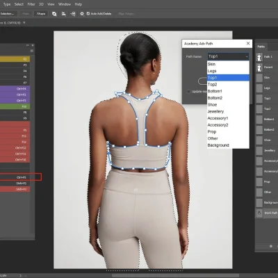Click circle icon at Paths panel bottom
This screenshot has height=278, width=278.
pos(271,246)
